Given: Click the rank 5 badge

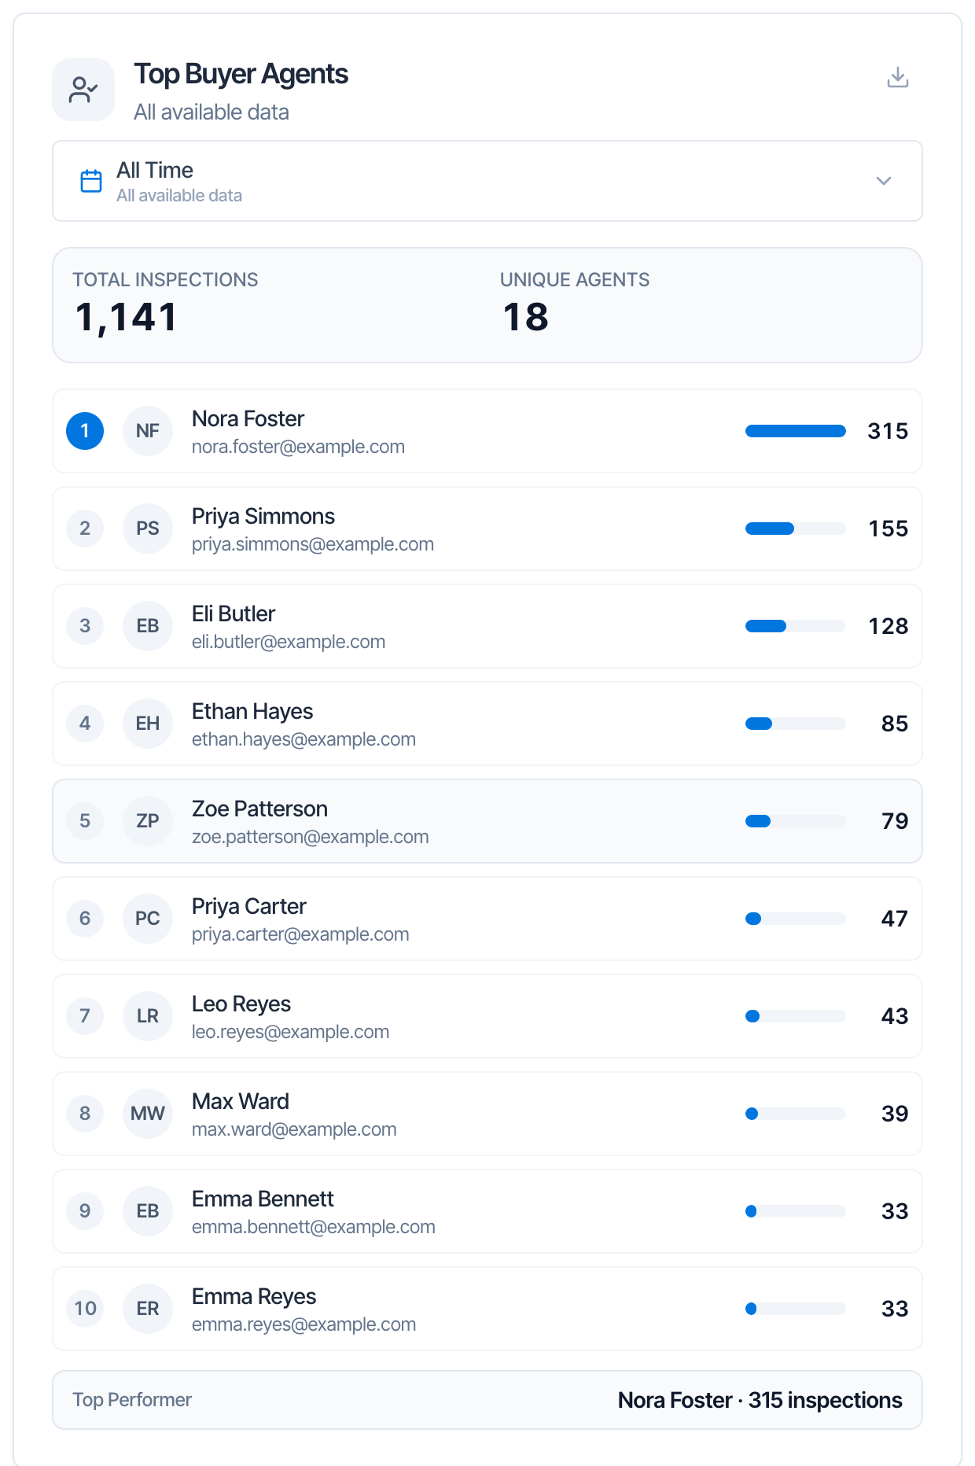Looking at the screenshot, I should pos(85,821).
